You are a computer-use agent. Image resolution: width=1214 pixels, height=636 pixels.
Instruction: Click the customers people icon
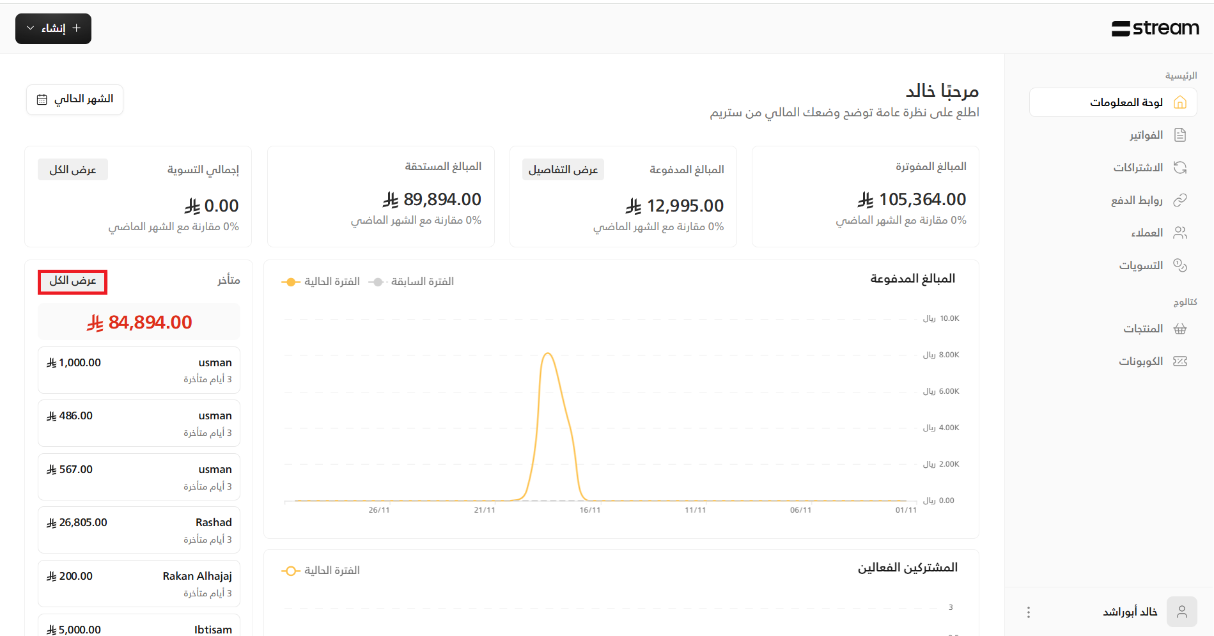tap(1179, 233)
